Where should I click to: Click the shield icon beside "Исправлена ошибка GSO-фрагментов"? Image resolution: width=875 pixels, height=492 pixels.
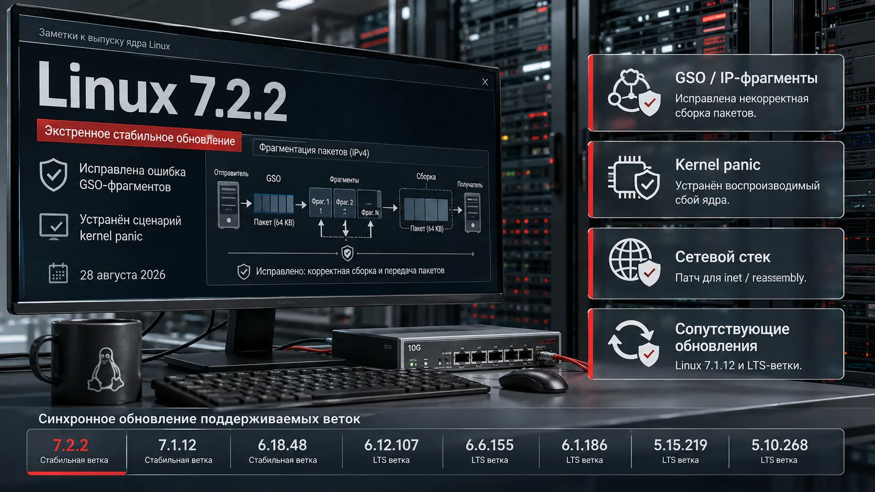coord(53,175)
